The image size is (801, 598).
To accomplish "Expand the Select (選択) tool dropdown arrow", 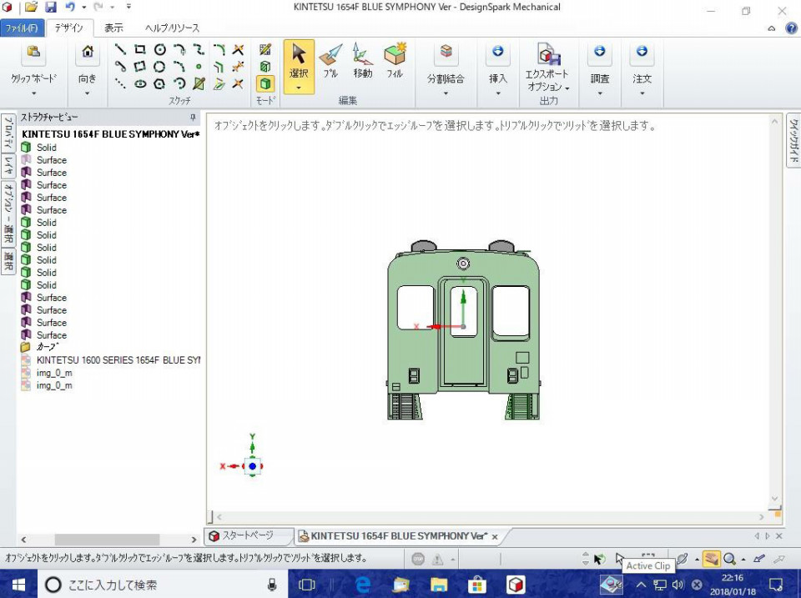I will 299,88.
